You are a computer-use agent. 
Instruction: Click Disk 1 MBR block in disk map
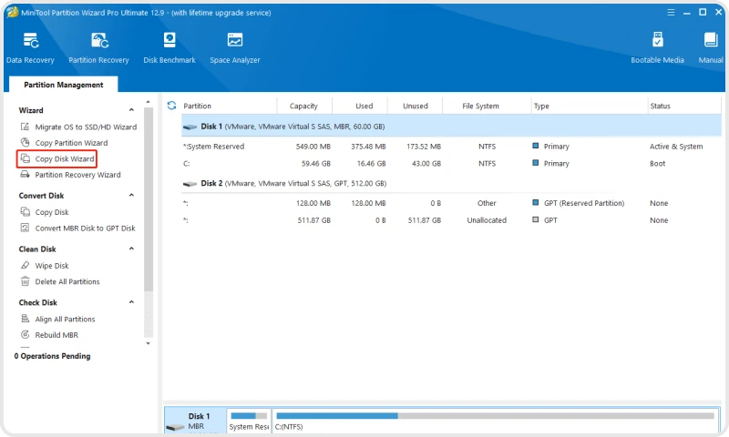click(195, 421)
